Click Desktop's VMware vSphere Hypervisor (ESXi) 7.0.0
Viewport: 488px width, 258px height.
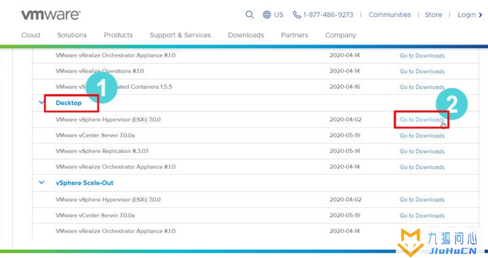[108, 119]
